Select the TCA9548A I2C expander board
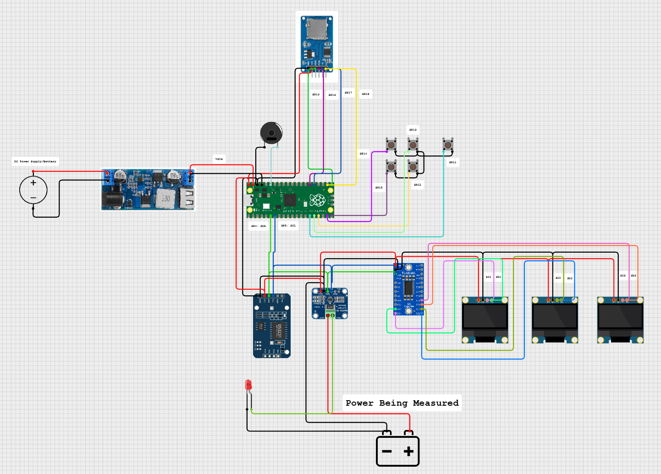Viewport: 661px width, 474px height. click(x=408, y=289)
